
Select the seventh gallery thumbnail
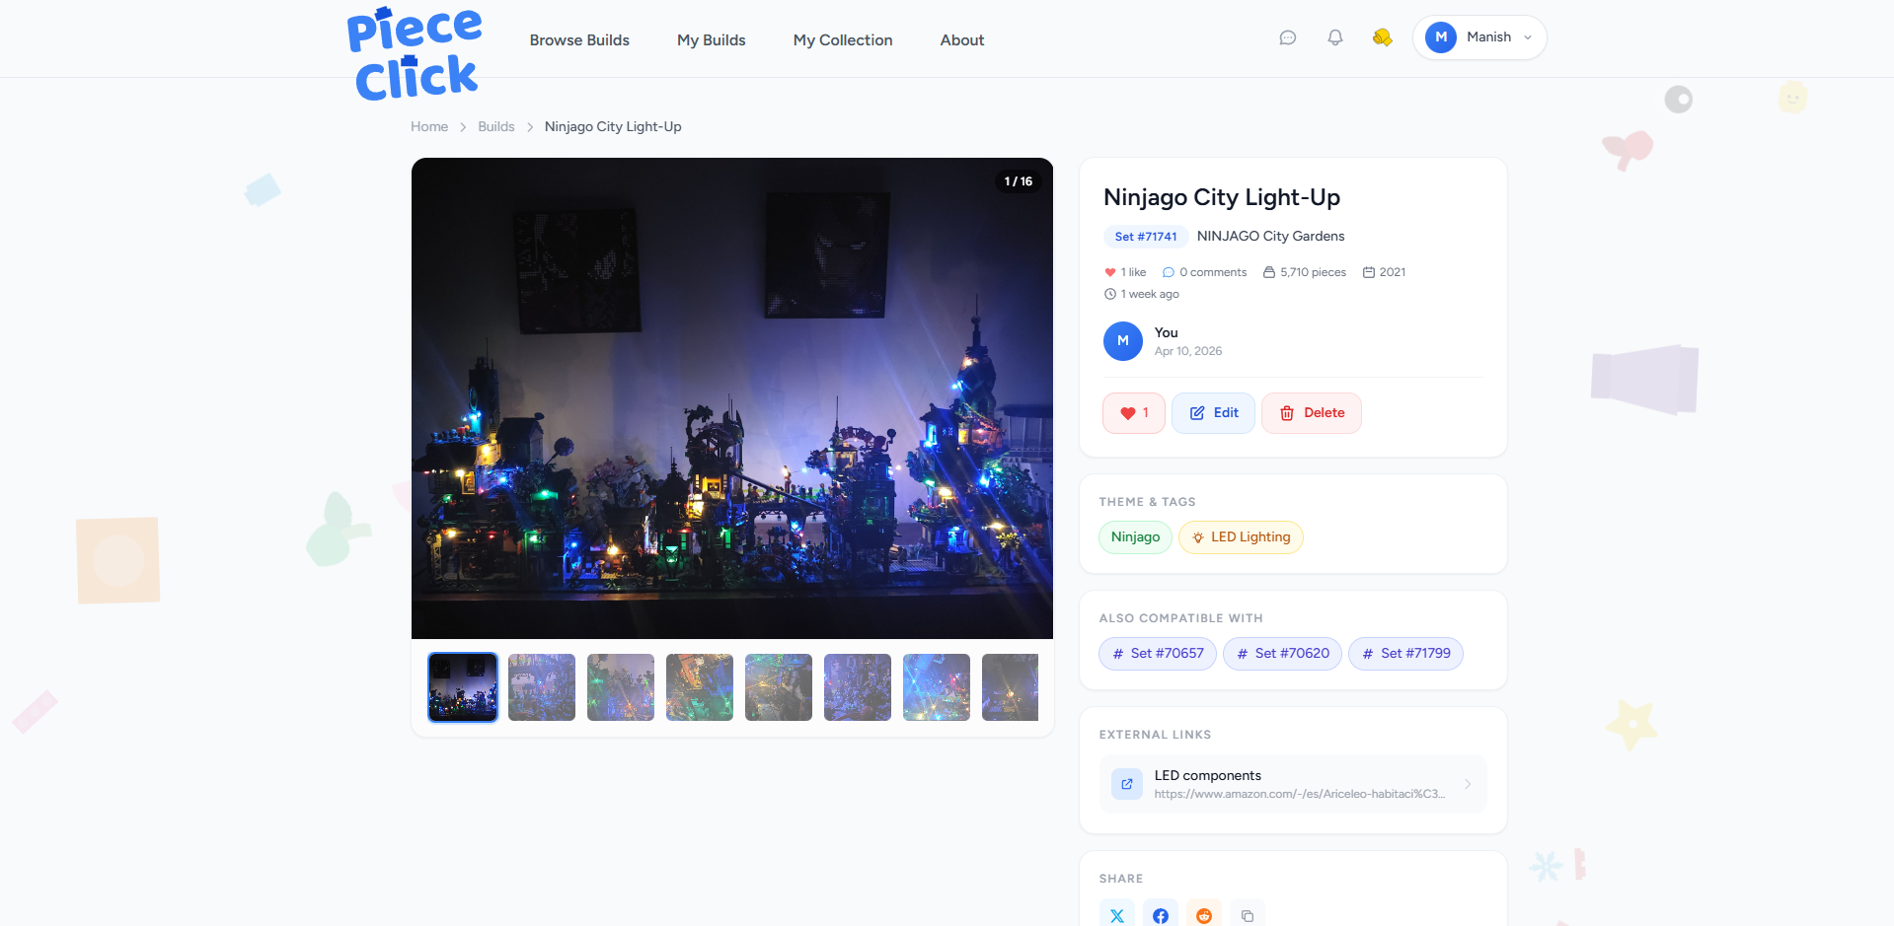(937, 687)
